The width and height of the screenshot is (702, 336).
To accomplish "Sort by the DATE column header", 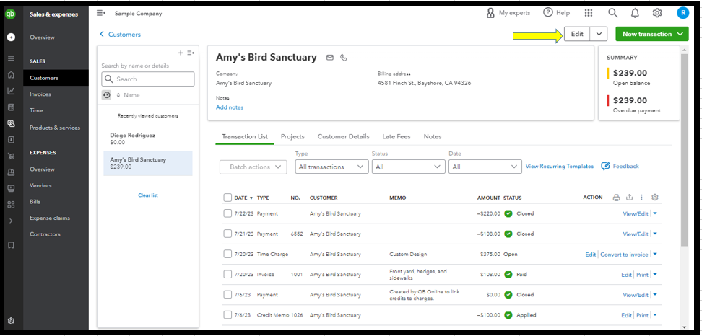I will (243, 198).
